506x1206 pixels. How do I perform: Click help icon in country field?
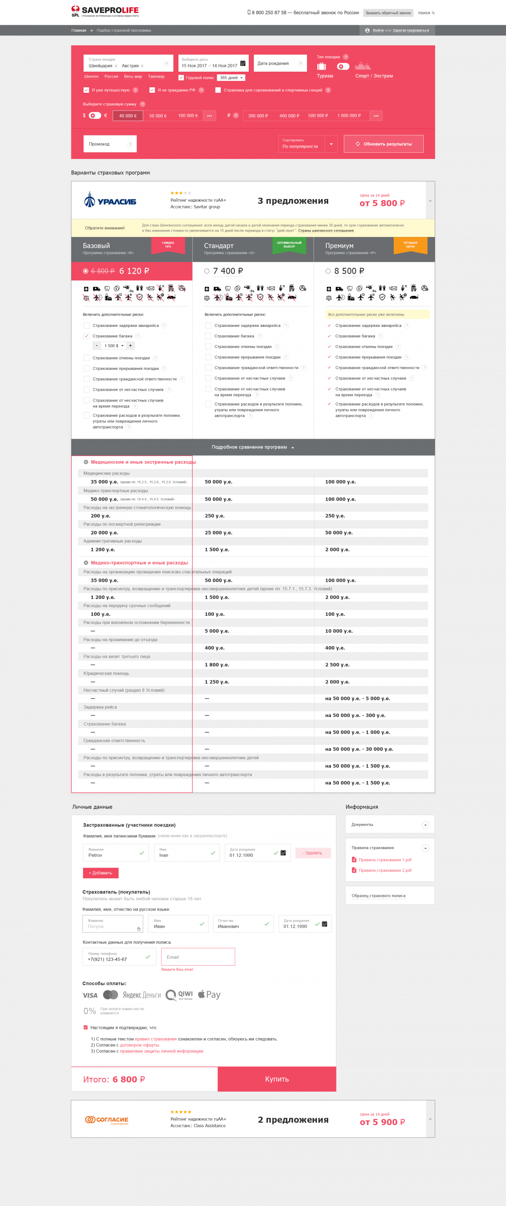click(166, 64)
